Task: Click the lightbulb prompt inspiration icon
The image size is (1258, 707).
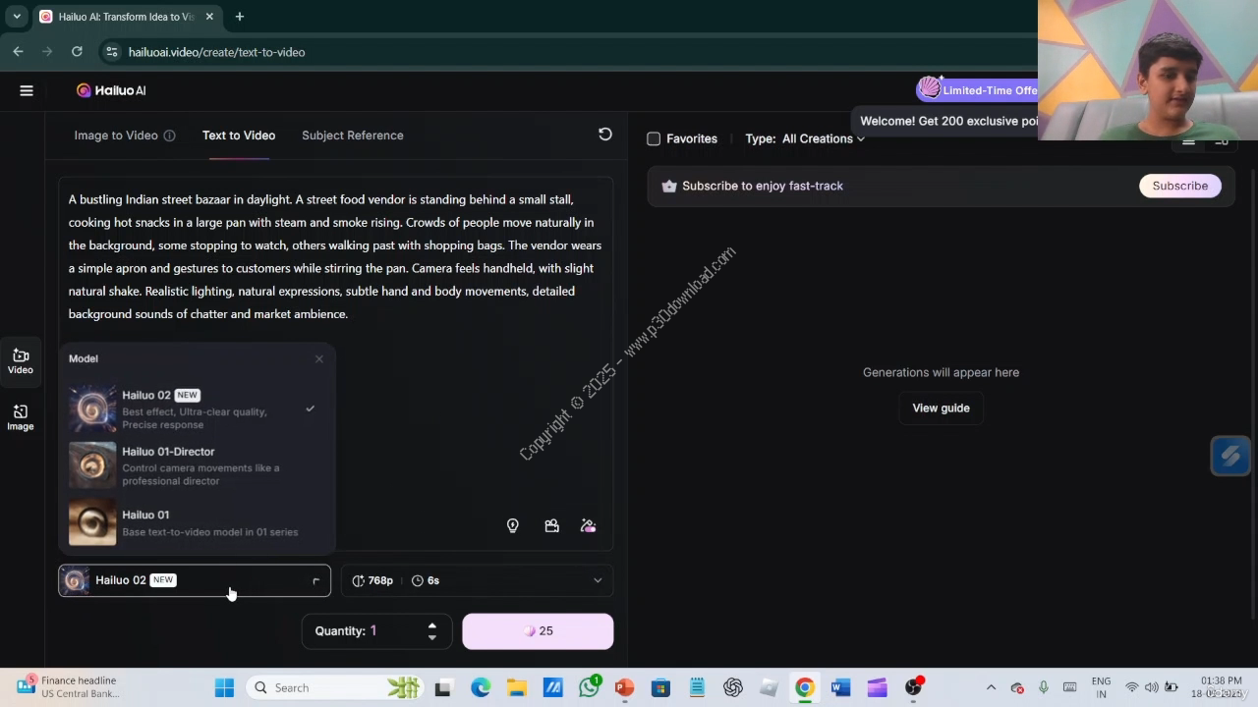Action: pyautogui.click(x=512, y=526)
